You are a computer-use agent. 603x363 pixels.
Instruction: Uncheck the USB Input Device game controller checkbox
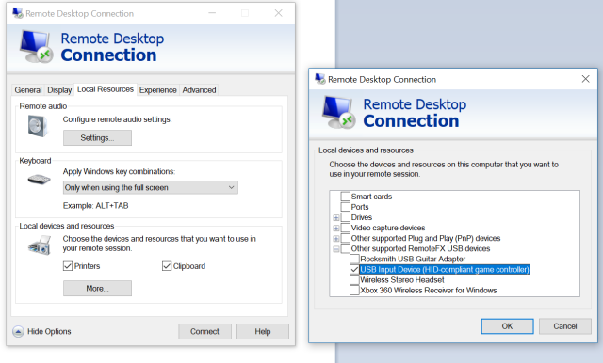[x=354, y=269]
